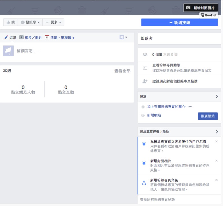Image resolution: width=223 pixels, height=206 pixels.
Task: Open 活動、里程碑 tab with calendar icon
Action: 60,38
